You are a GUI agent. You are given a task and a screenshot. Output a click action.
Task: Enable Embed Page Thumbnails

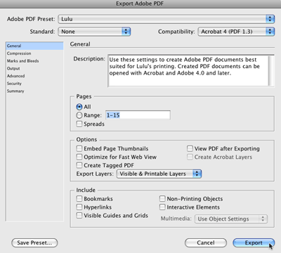[x=79, y=148]
